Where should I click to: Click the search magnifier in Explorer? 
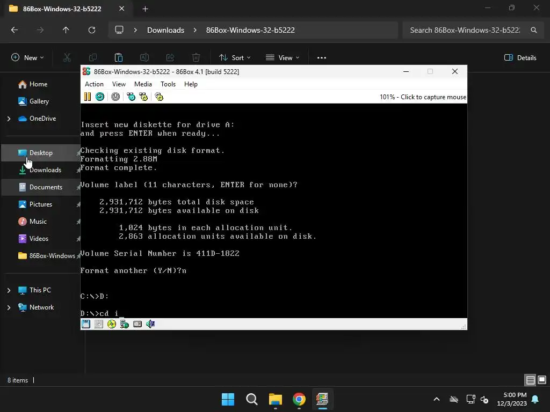click(533, 30)
